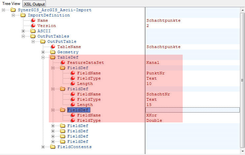This screenshot has width=245, height=155.
Task: Click the folder icon of the ASCII node
Action: click(33, 31)
